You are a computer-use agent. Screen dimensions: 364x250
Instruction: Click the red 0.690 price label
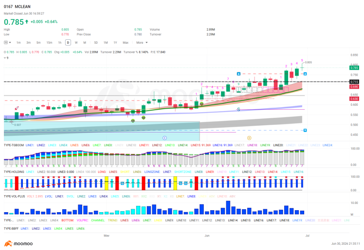coord(354,86)
